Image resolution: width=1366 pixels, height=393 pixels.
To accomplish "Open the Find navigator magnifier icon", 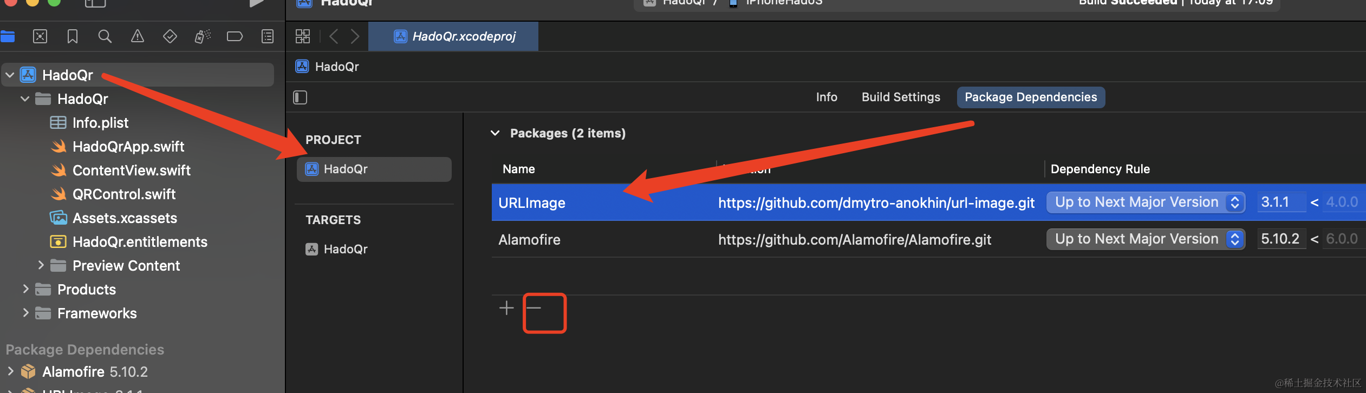I will pyautogui.click(x=105, y=37).
